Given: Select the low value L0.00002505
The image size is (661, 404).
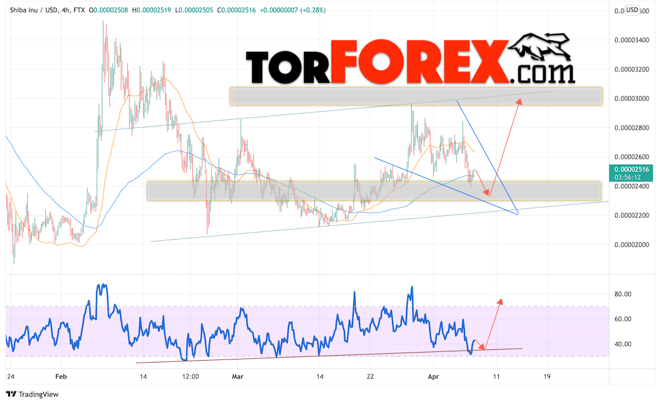Looking at the screenshot, I should coord(194,10).
